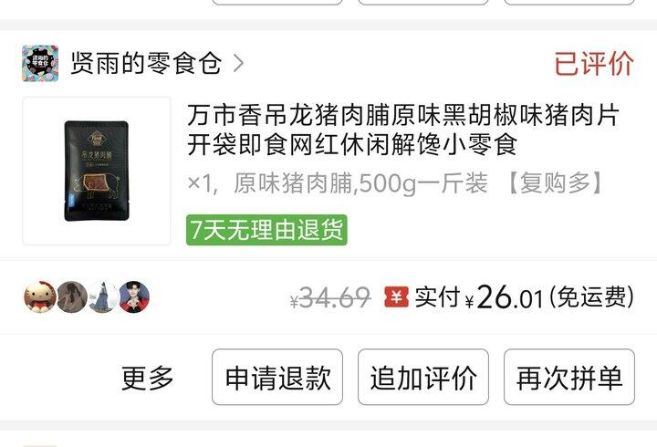The height and width of the screenshot is (447, 657).
Task: Tap the spec line 原味猪肉脯,500g一斤装
Action: [360, 183]
